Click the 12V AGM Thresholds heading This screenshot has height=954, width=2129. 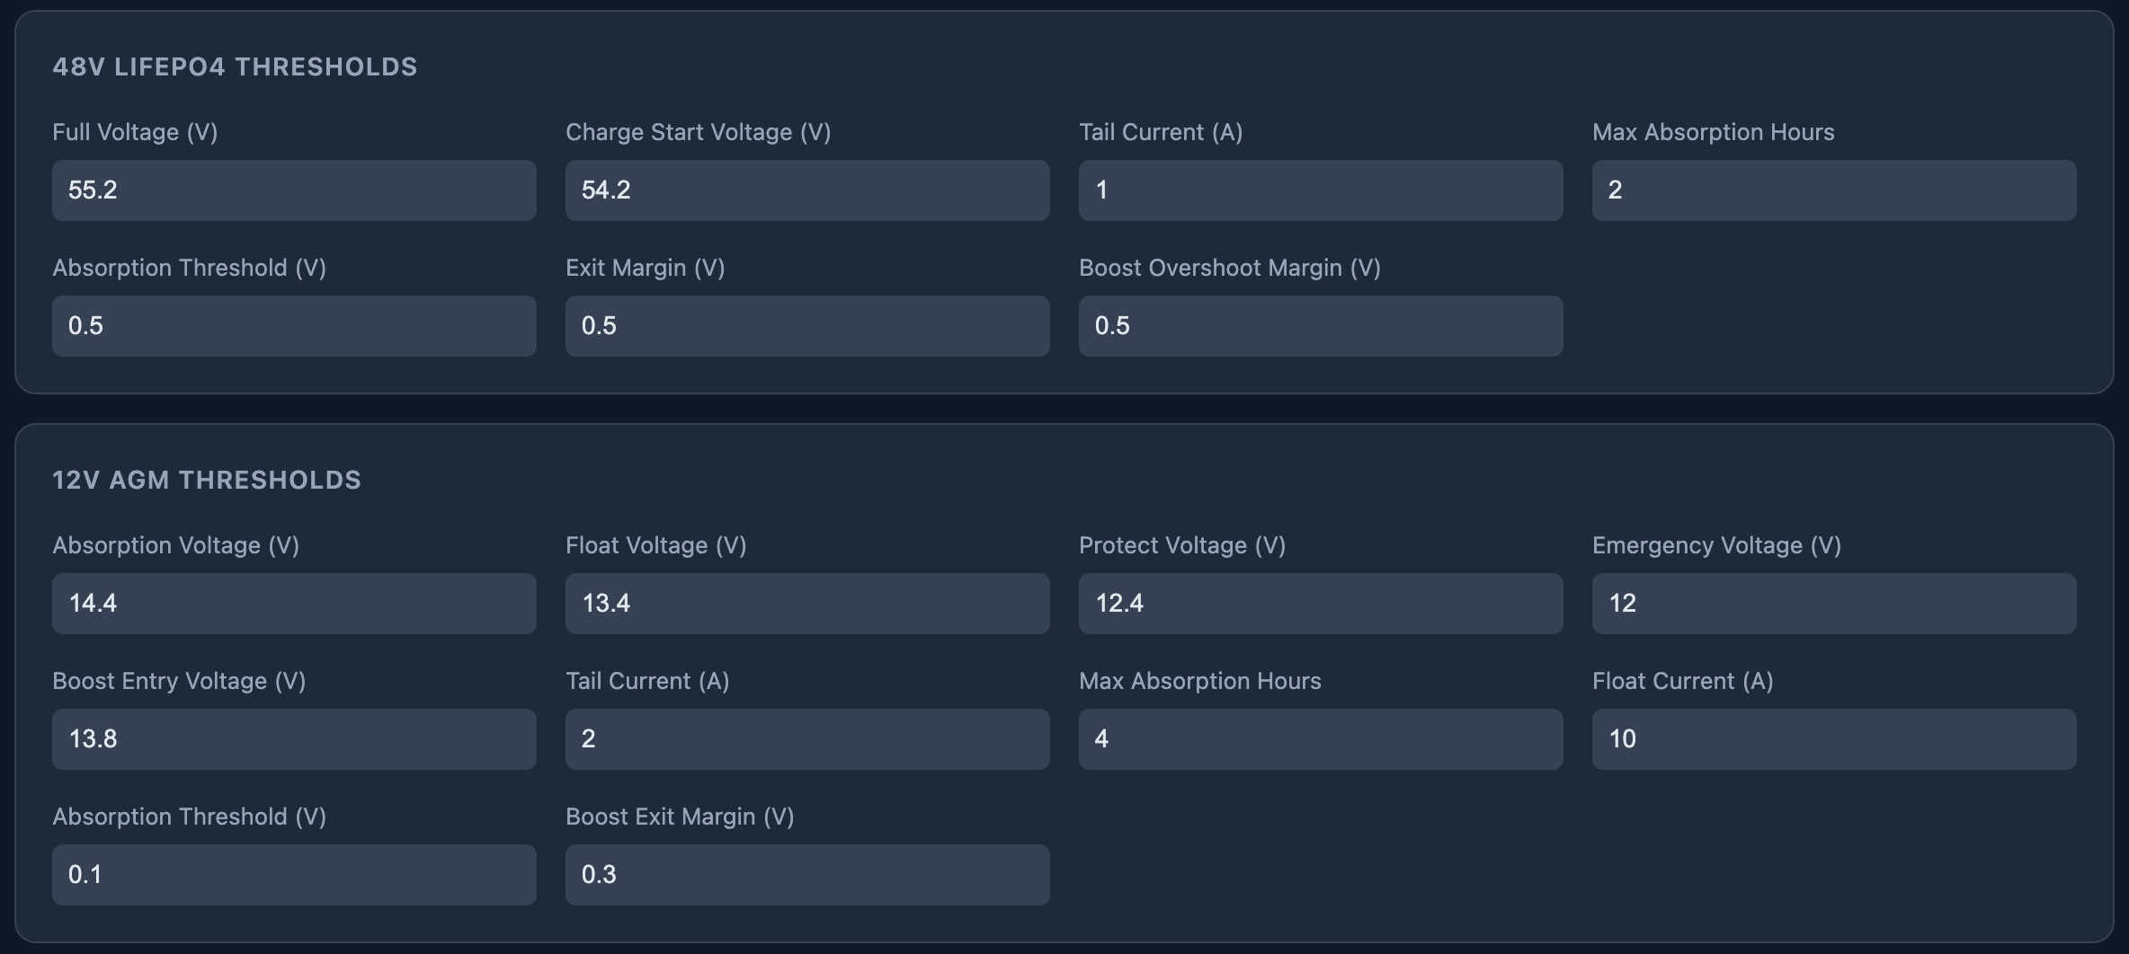pyautogui.click(x=207, y=480)
